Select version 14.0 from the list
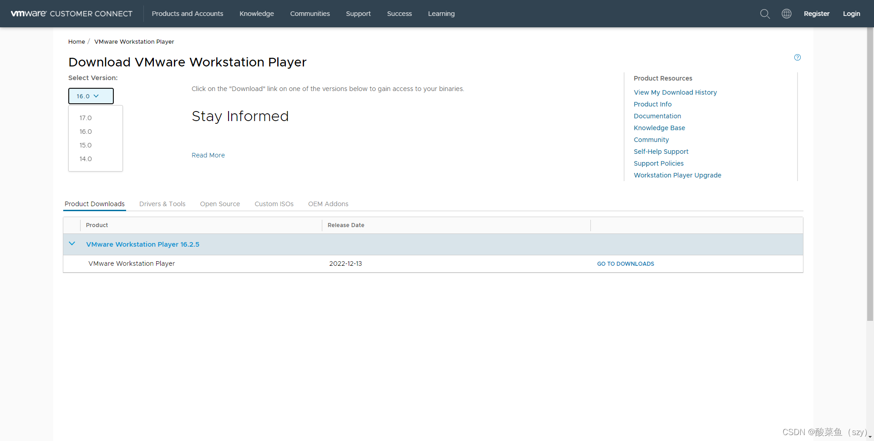Image resolution: width=874 pixels, height=441 pixels. point(86,159)
